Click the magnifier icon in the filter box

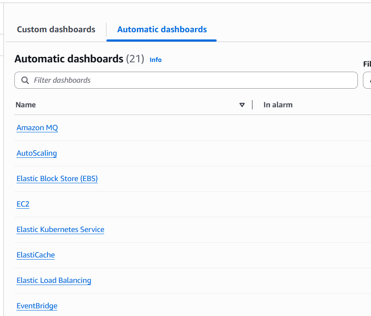click(25, 80)
